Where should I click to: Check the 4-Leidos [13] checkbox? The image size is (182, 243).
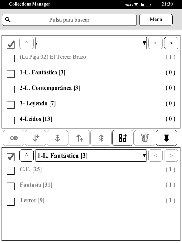(11, 120)
